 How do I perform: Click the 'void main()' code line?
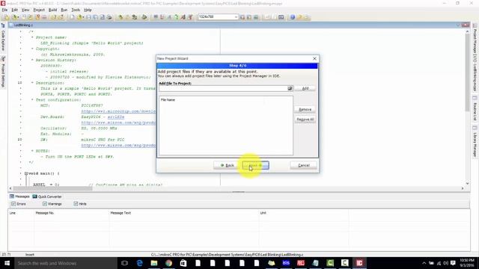[x=43, y=173]
